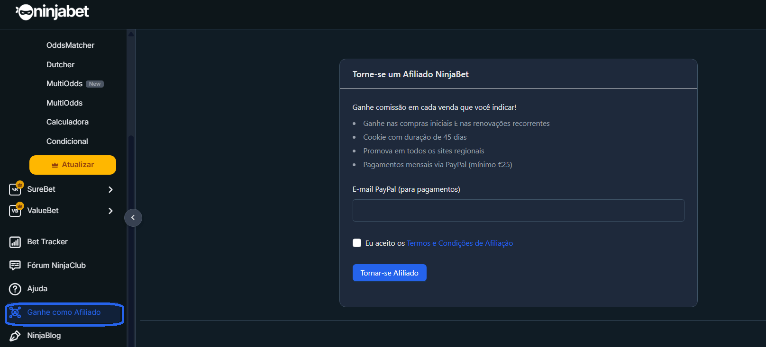Screen dimensions: 766x347
Task: Click the Fórum NinjaClub chat icon
Action: [15, 265]
